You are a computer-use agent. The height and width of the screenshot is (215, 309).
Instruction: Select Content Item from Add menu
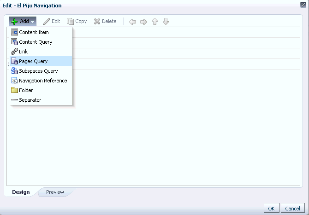[x=41, y=32]
